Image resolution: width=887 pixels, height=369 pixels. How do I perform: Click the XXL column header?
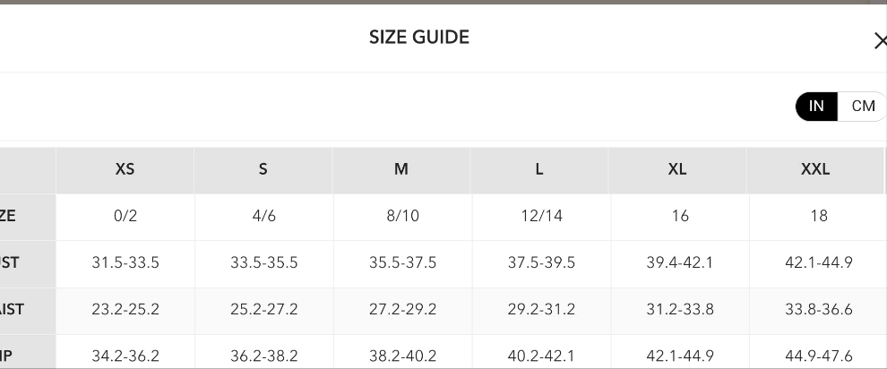(815, 169)
